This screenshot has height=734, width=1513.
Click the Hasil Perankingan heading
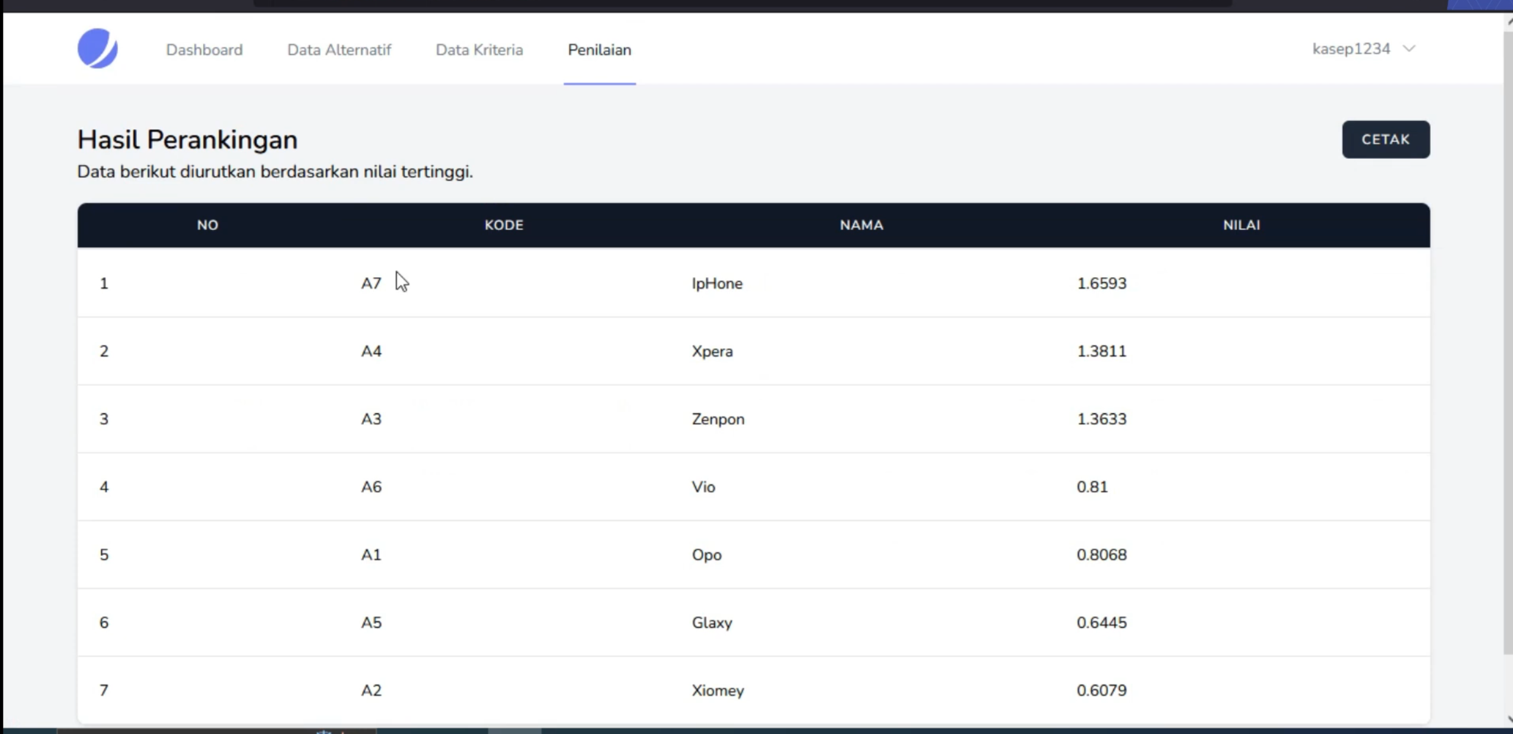[x=187, y=140]
